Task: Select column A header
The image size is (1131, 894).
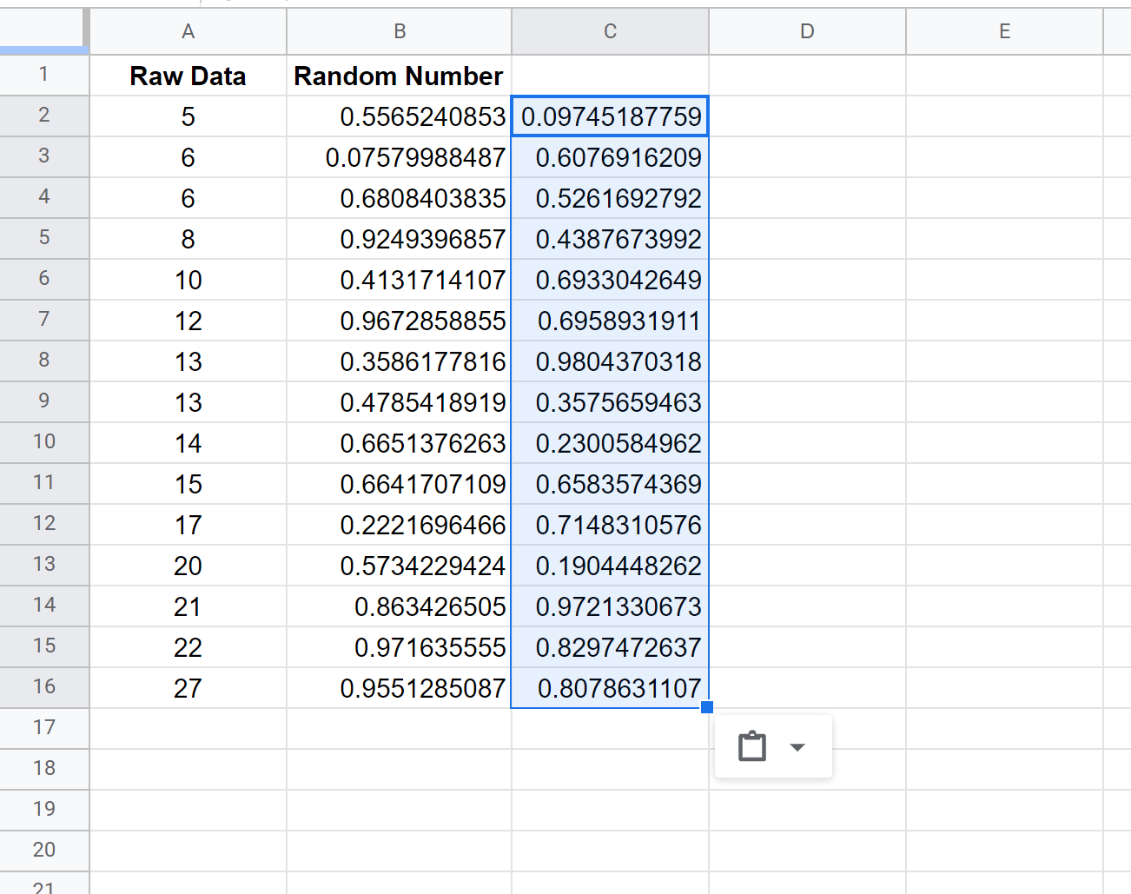Action: click(188, 32)
